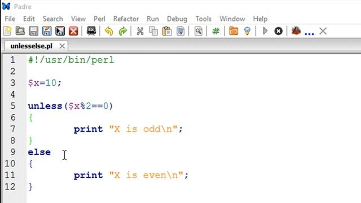361x203 pixels.
Task: Open the View menu
Action: pos(78,19)
